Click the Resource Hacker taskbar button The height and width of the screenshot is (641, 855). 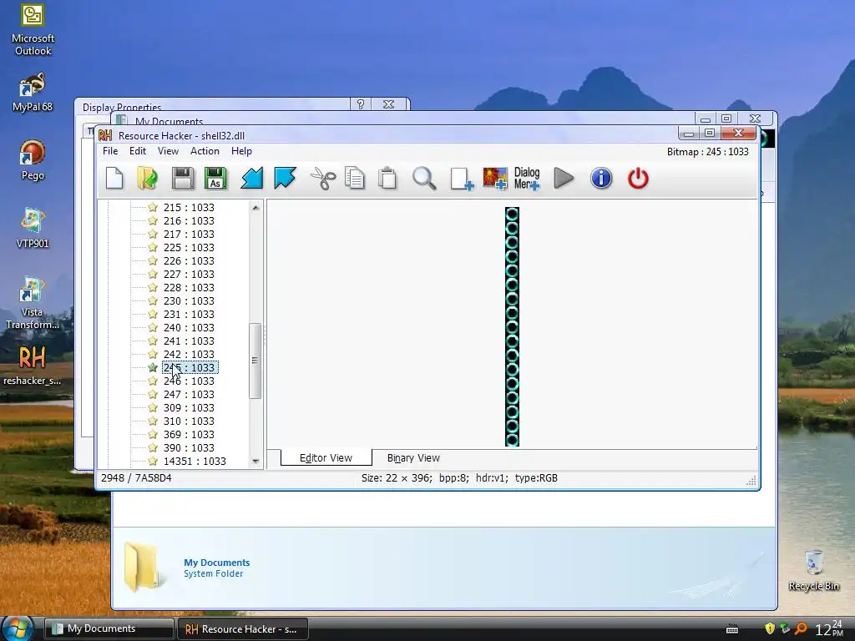coord(243,629)
